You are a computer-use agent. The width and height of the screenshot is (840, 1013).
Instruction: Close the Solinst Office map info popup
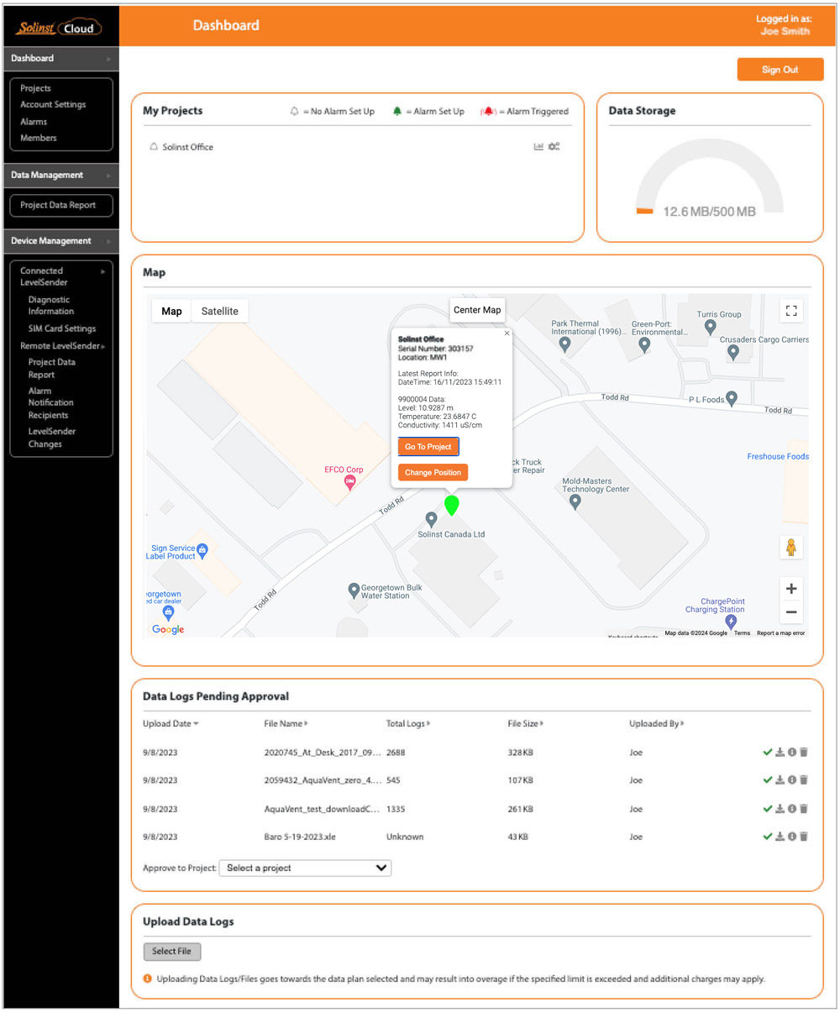507,333
